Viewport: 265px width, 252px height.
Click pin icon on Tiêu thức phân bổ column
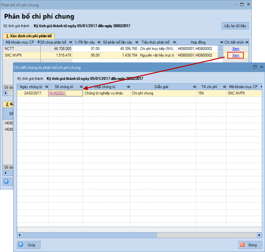(x=174, y=42)
